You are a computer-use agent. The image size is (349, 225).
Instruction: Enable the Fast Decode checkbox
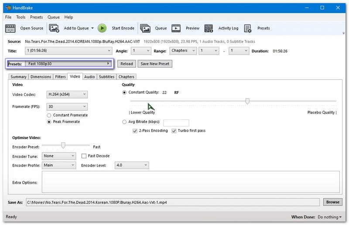(84, 156)
